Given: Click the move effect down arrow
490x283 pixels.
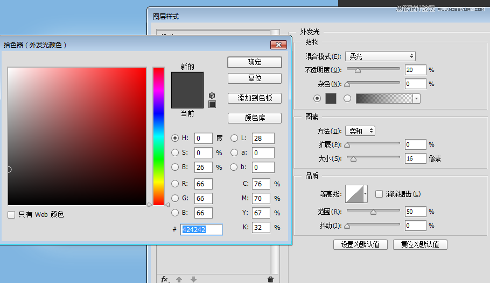Looking at the screenshot, I should pyautogui.click(x=193, y=279).
